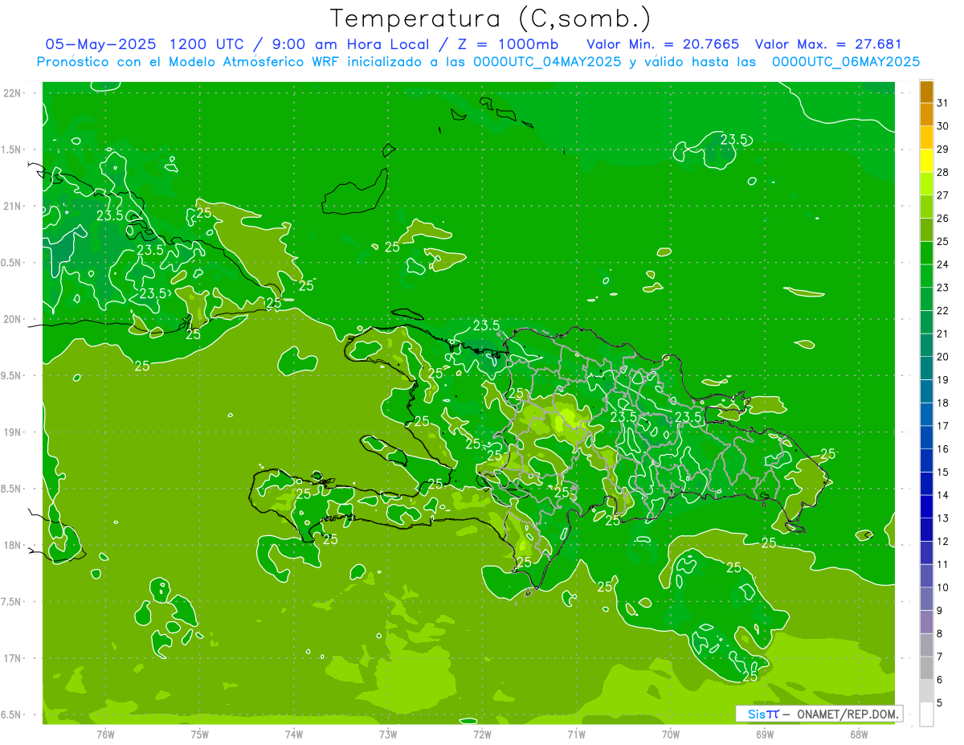Click the '73W' longitude axis label
This screenshot has height=745, width=964.
click(388, 734)
